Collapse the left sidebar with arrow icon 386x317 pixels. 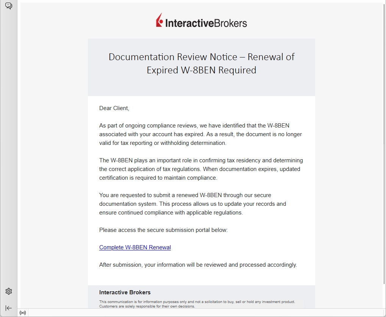click(9, 308)
